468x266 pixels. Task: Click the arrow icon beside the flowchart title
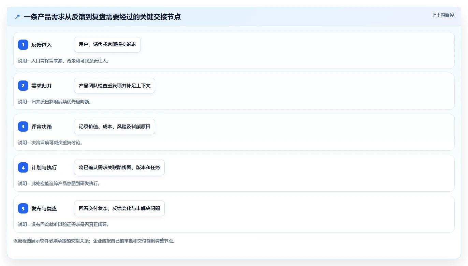[x=17, y=17]
